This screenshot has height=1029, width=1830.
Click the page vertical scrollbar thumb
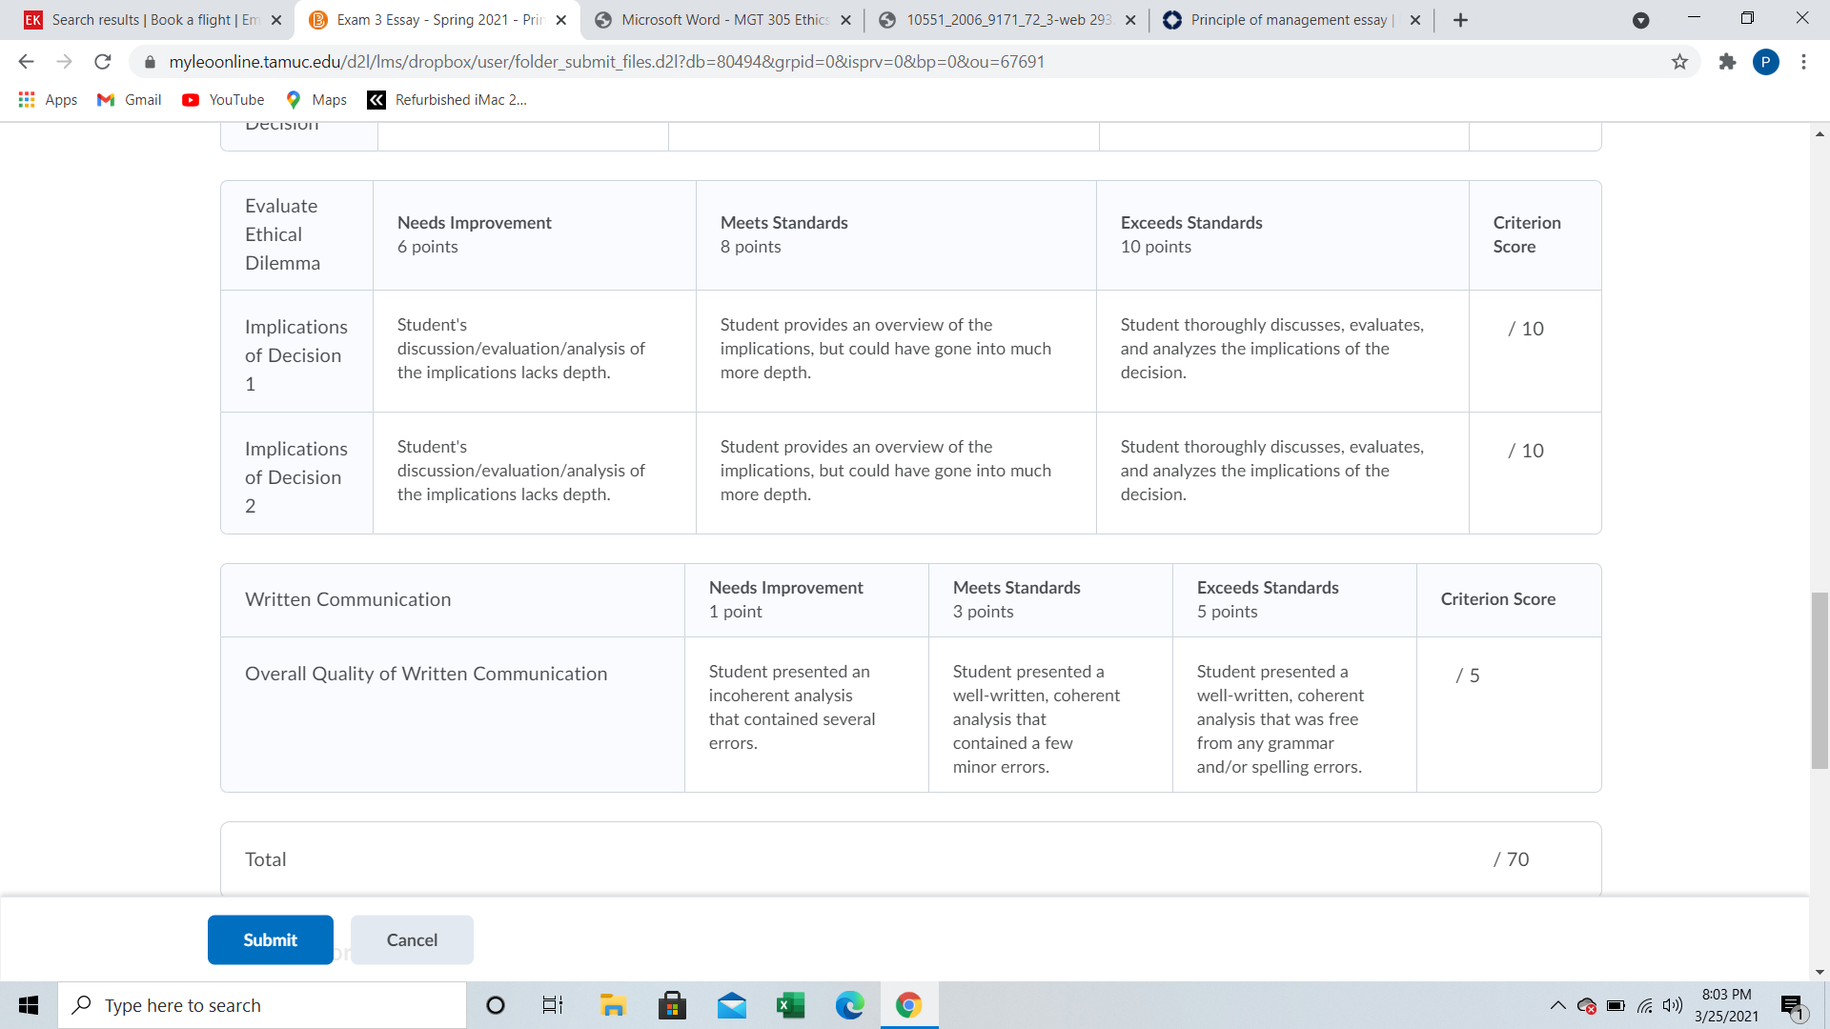tap(1820, 680)
